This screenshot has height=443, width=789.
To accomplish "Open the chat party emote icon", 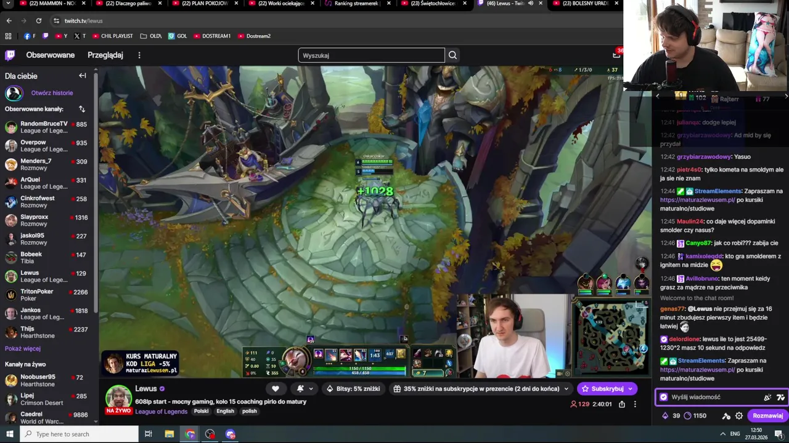I will [x=767, y=397].
